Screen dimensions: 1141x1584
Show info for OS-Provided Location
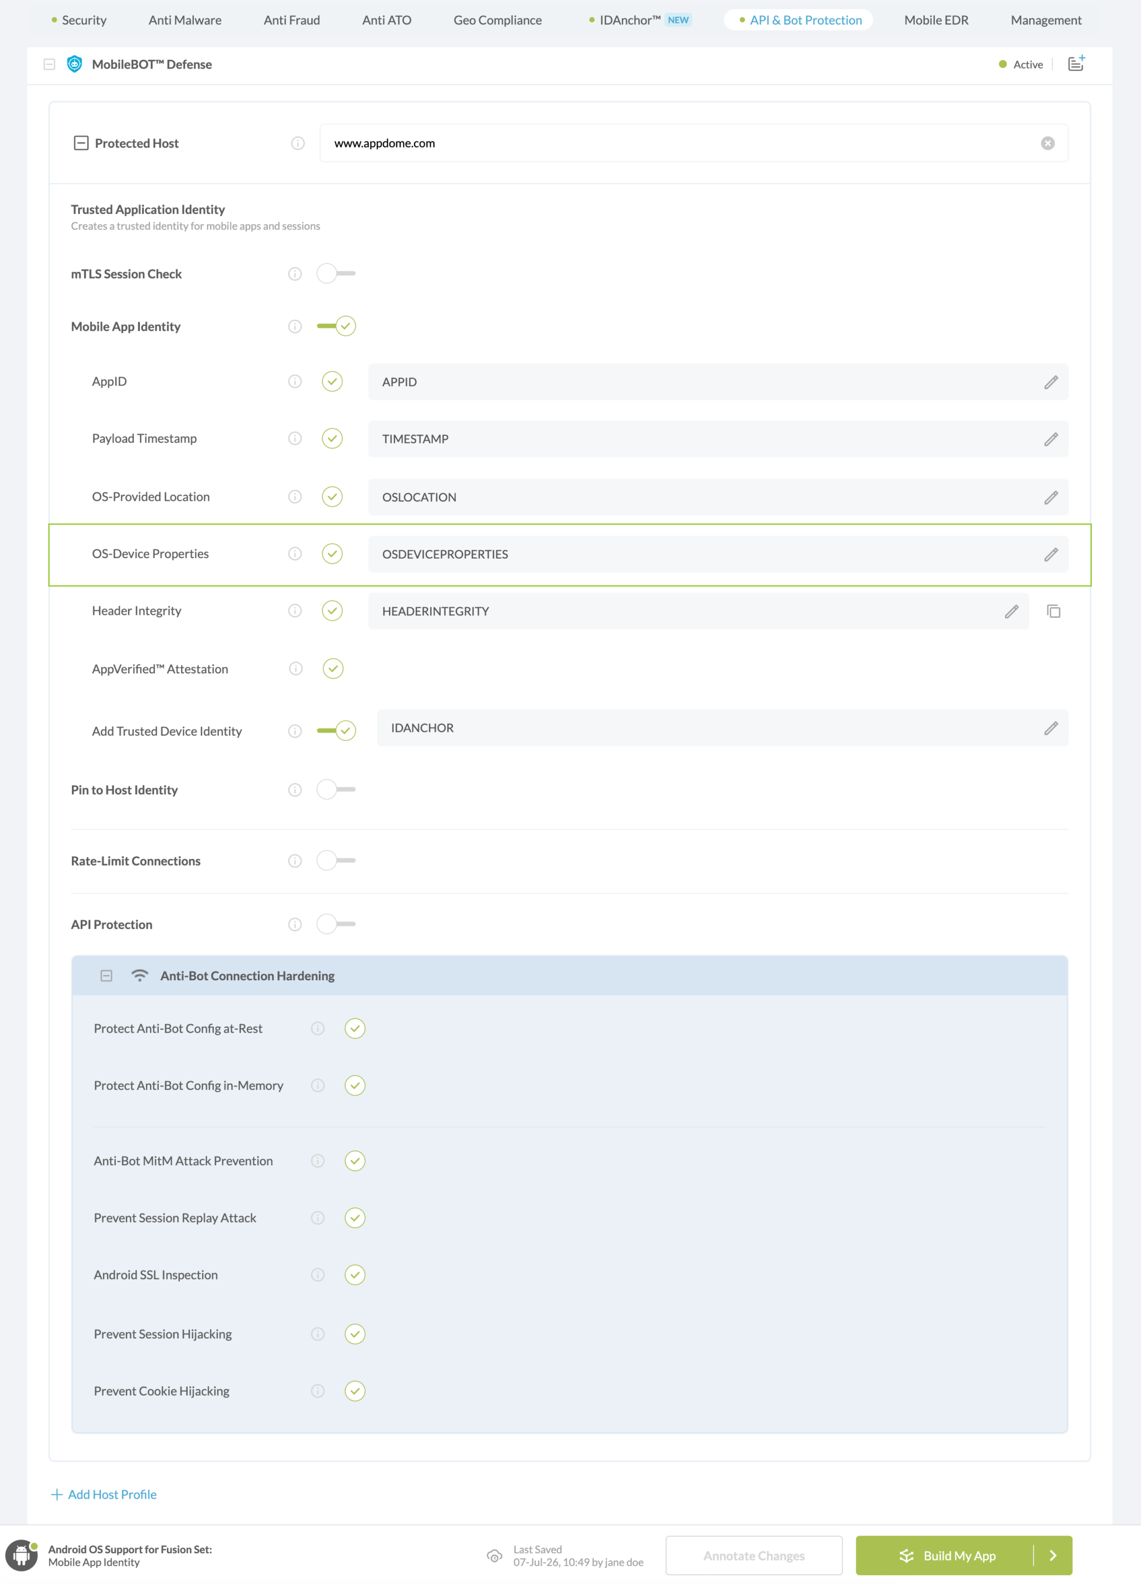point(295,497)
